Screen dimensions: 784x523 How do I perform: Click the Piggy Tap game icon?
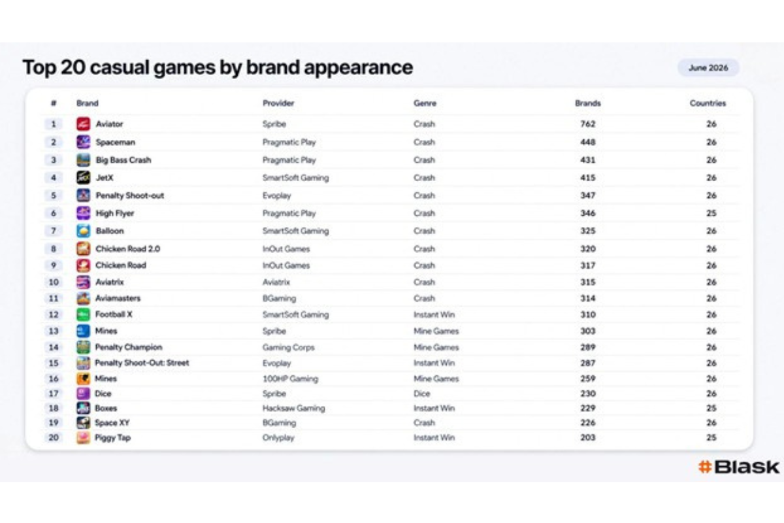point(83,437)
